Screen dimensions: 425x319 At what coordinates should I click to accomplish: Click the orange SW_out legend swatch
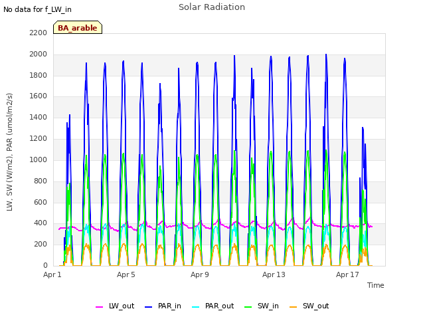(294, 307)
